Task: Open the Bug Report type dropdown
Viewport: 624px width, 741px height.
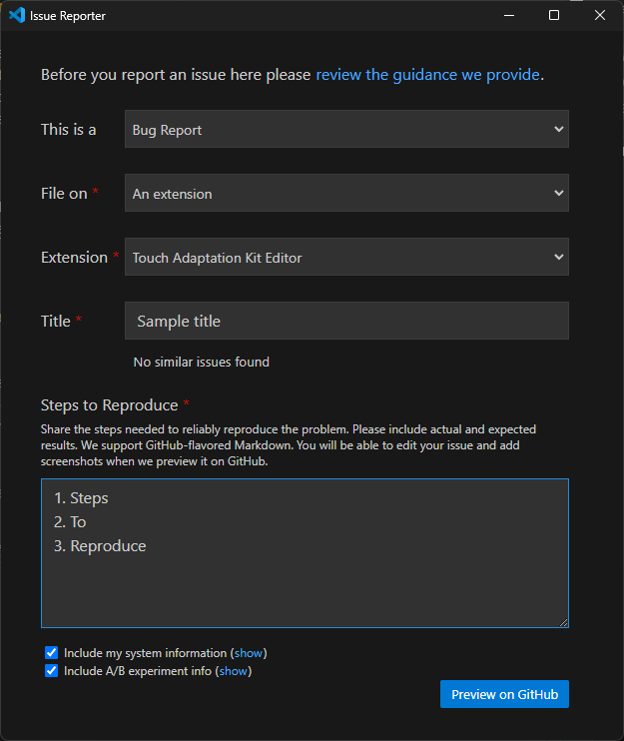Action: point(346,129)
